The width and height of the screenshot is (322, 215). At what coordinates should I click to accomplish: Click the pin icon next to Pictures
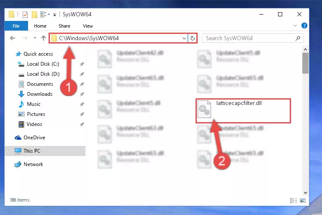point(82,114)
